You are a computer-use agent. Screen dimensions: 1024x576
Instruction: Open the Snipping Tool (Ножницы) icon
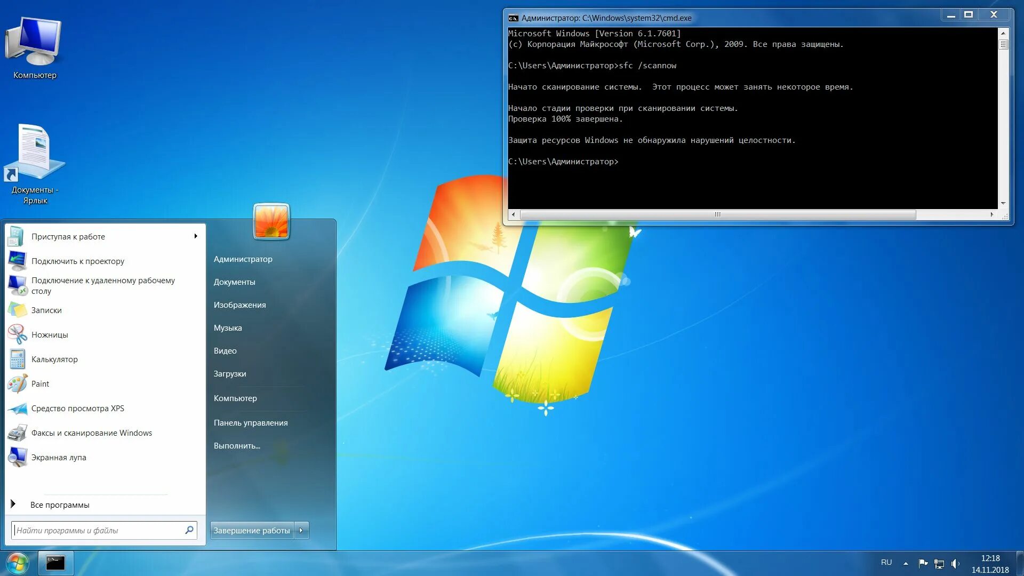[x=18, y=335]
